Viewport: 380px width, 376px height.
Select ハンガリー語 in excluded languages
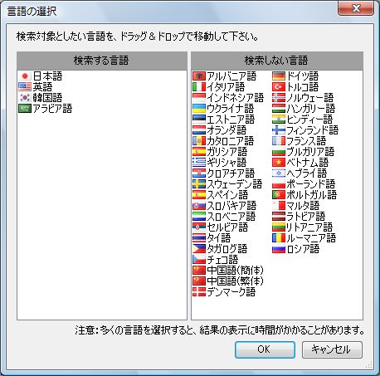pyautogui.click(x=304, y=109)
